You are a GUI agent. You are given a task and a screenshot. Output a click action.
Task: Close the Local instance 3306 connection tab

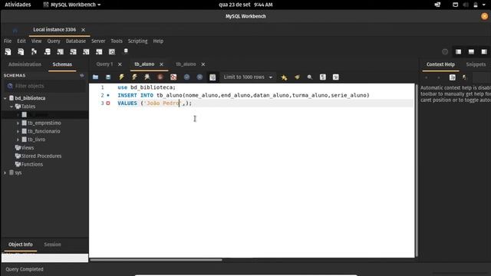[84, 30]
